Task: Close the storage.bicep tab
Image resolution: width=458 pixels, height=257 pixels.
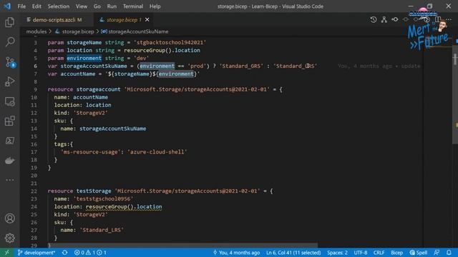Action: [147, 20]
